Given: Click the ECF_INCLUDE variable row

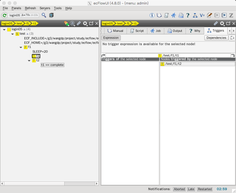Looking at the screenshot, I should [x=61, y=38].
